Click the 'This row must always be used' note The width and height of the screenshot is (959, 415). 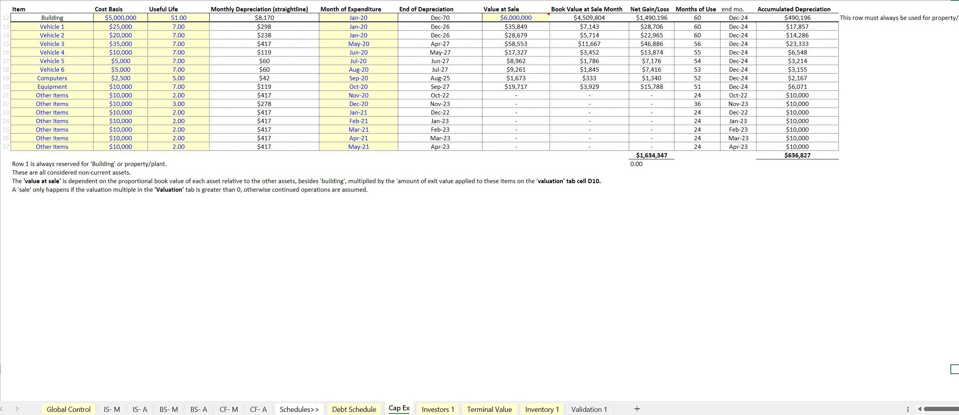pyautogui.click(x=899, y=18)
